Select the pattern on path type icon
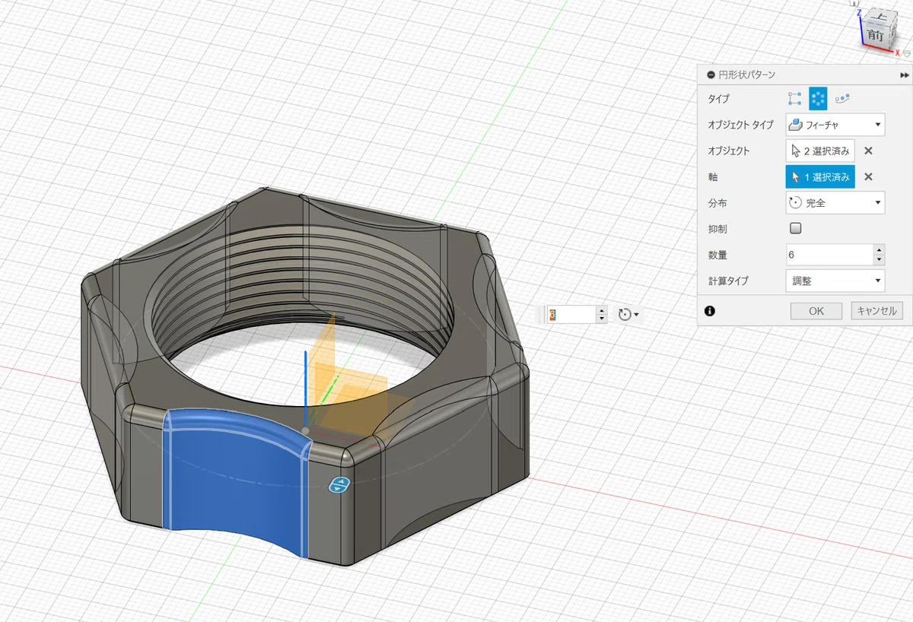 point(842,98)
